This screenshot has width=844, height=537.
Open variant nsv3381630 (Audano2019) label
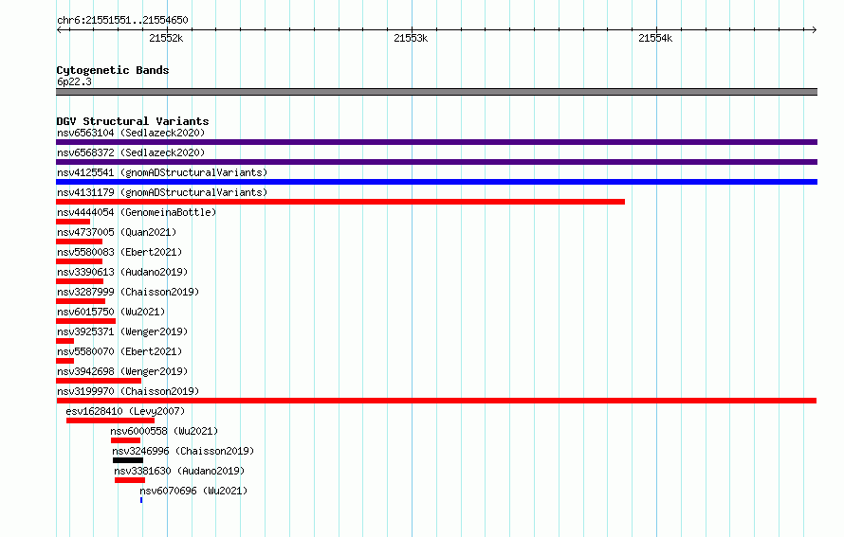pyautogui.click(x=179, y=471)
